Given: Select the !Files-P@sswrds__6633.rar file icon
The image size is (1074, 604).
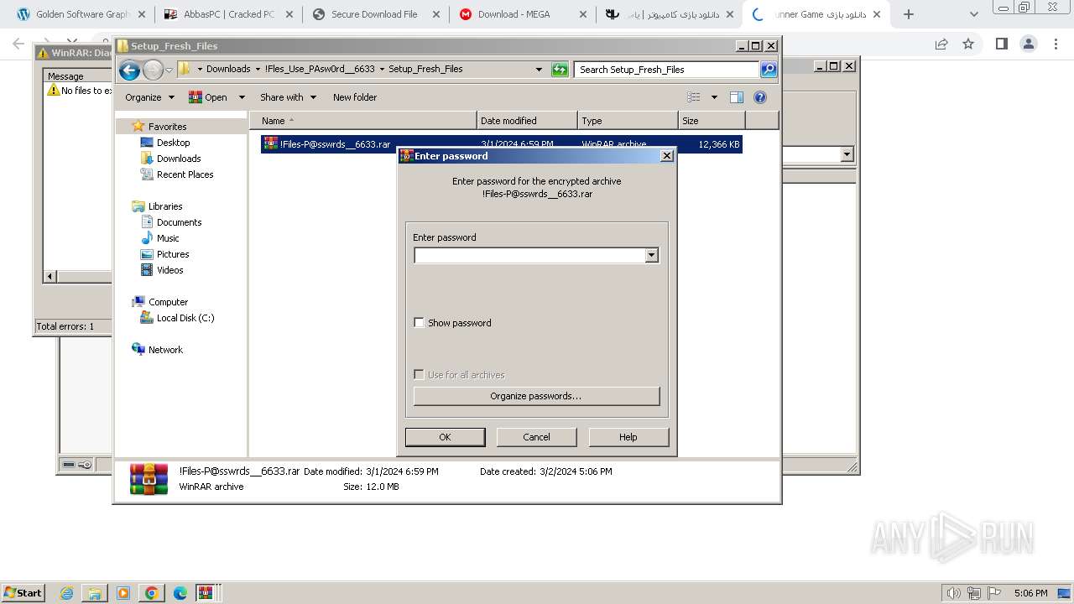Looking at the screenshot, I should tap(270, 143).
